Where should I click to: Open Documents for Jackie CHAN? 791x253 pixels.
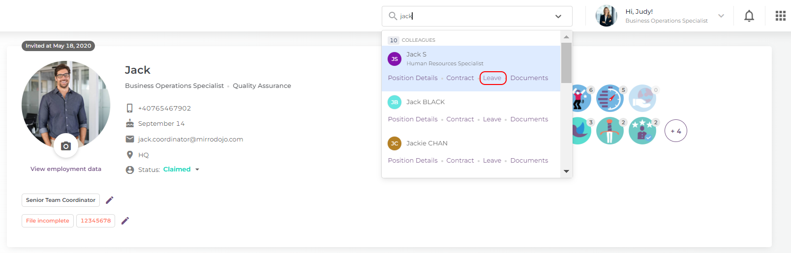(x=529, y=161)
